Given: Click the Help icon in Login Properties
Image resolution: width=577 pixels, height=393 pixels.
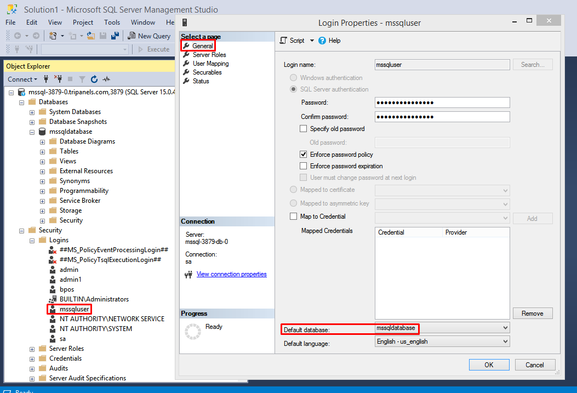Looking at the screenshot, I should (322, 41).
